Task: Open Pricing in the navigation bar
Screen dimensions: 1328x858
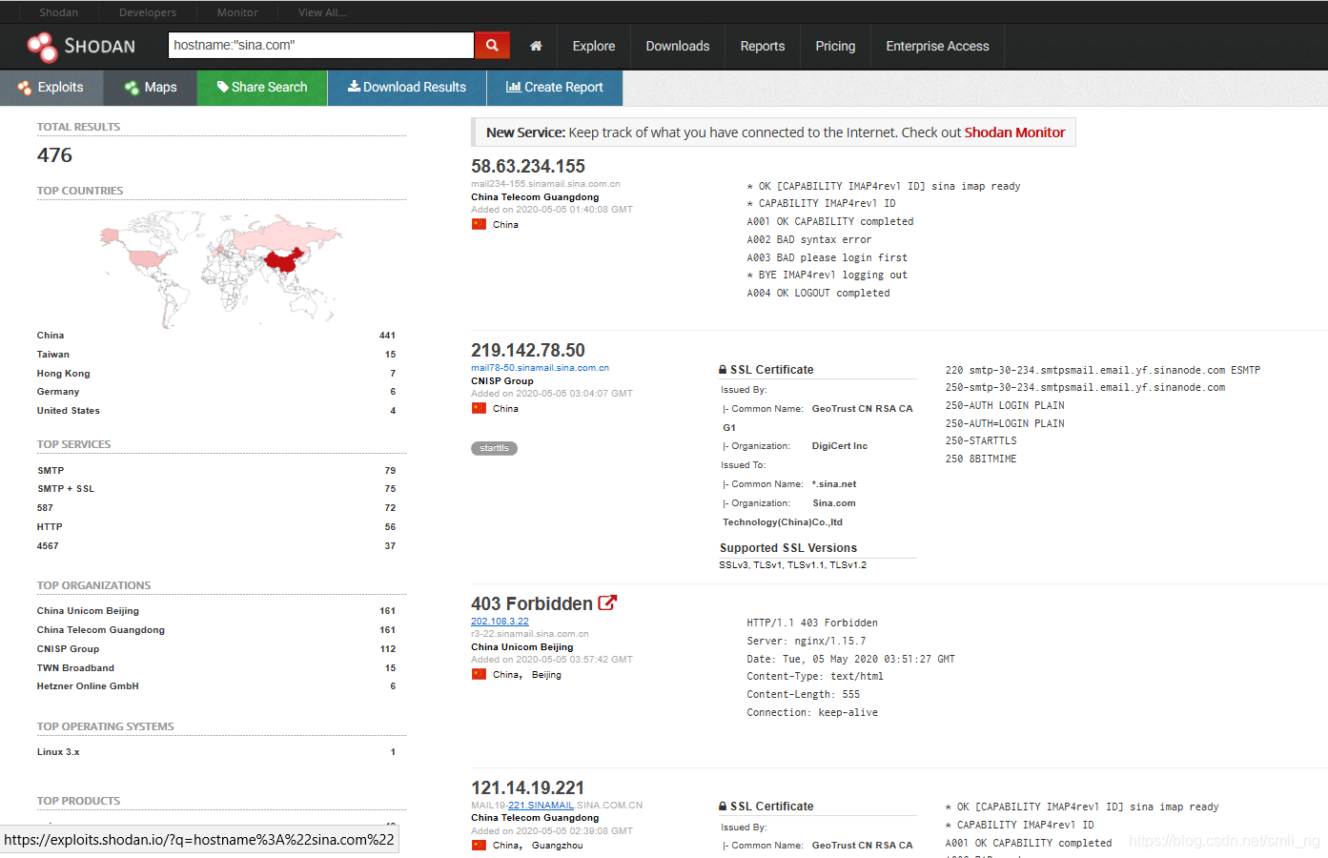Action: pyautogui.click(x=835, y=46)
